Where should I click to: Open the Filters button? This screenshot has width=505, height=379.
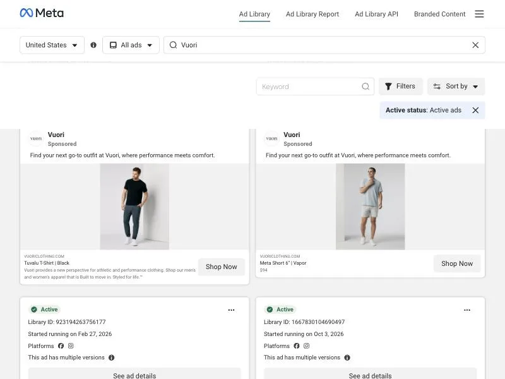[401, 87]
